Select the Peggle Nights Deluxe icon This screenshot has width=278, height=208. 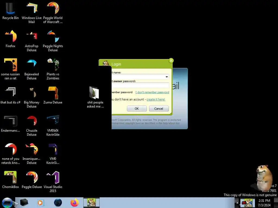(53, 41)
